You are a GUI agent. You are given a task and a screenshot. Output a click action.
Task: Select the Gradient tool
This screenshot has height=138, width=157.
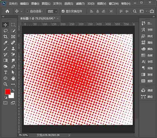5,60
